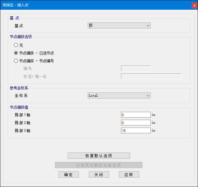Click the 参考坐标系 group heading
Screen dimensions: 198x187
[x=19, y=88]
